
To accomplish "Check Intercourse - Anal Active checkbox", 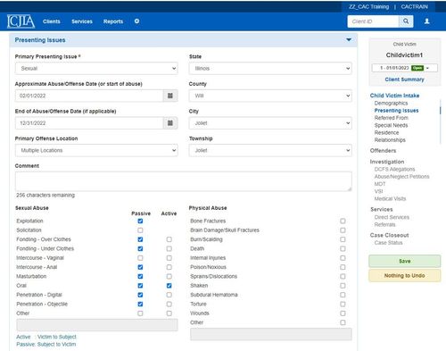I will pyautogui.click(x=169, y=267).
